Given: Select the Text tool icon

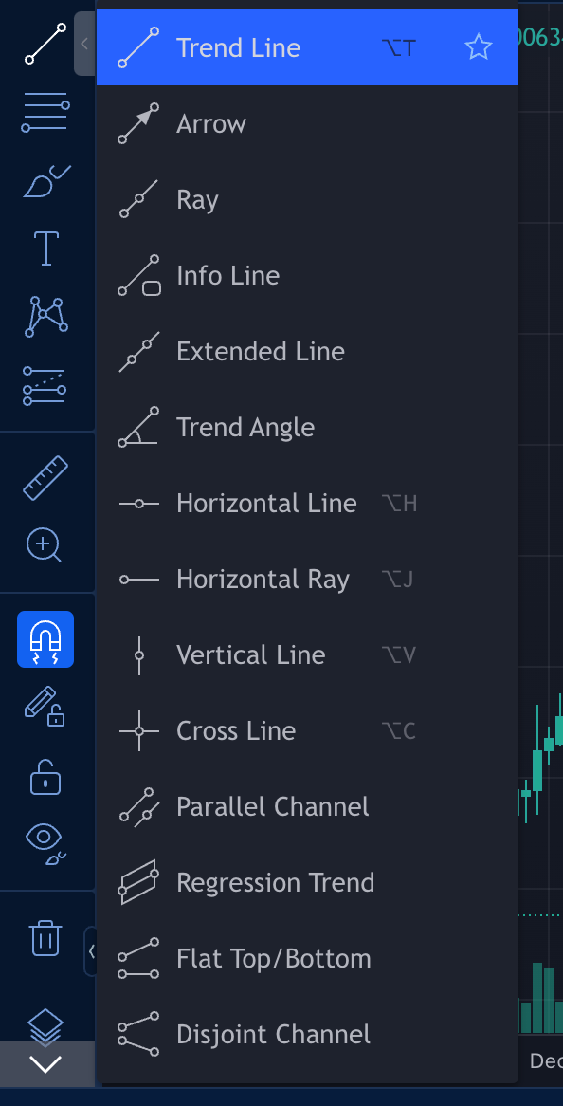Looking at the screenshot, I should 45,249.
